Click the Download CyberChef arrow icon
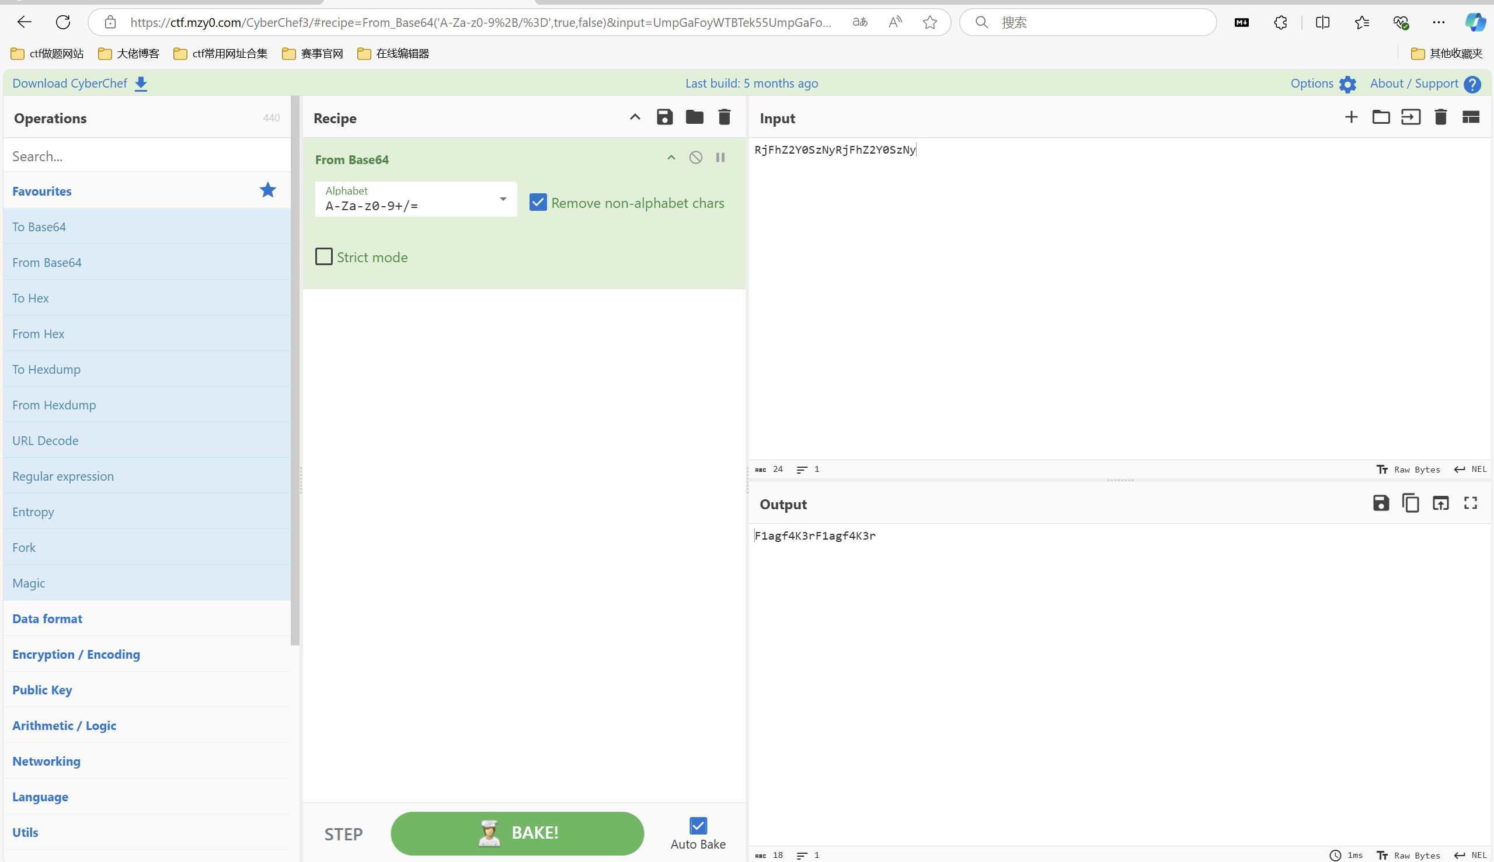Screen dimensions: 1494x862 (141, 84)
